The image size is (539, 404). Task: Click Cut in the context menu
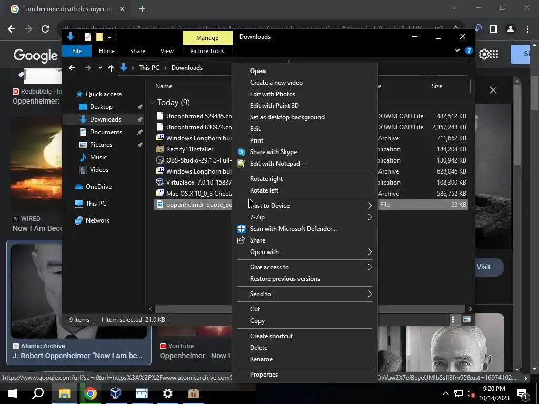[x=255, y=309]
